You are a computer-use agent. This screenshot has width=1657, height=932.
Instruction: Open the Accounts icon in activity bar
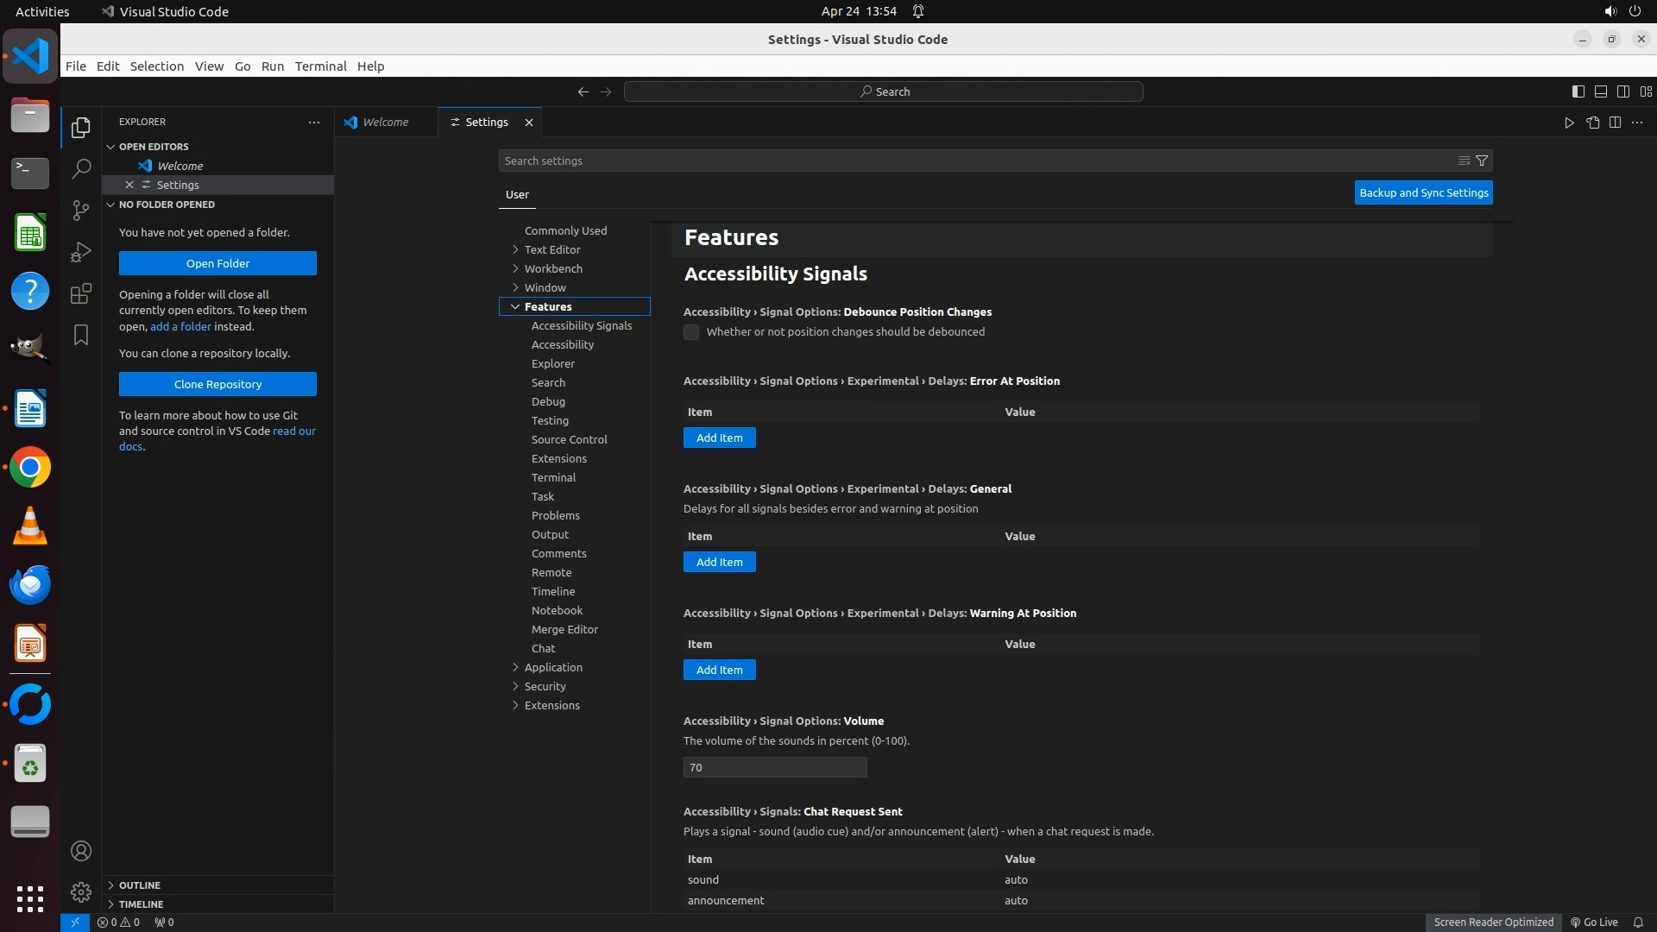coord(81,851)
